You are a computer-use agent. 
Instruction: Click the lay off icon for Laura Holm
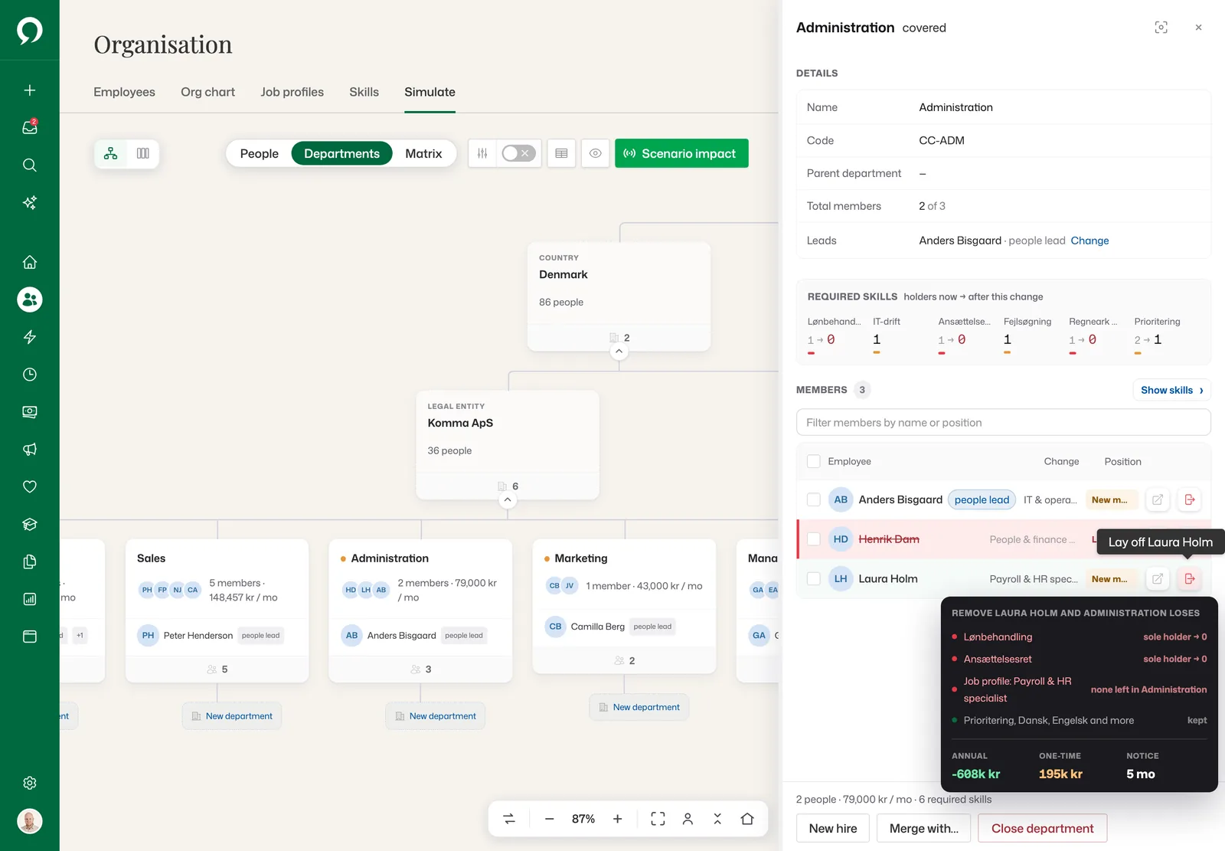tap(1189, 578)
